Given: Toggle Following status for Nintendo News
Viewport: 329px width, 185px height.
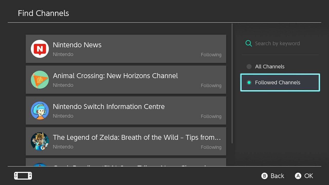Looking at the screenshot, I should (x=211, y=55).
